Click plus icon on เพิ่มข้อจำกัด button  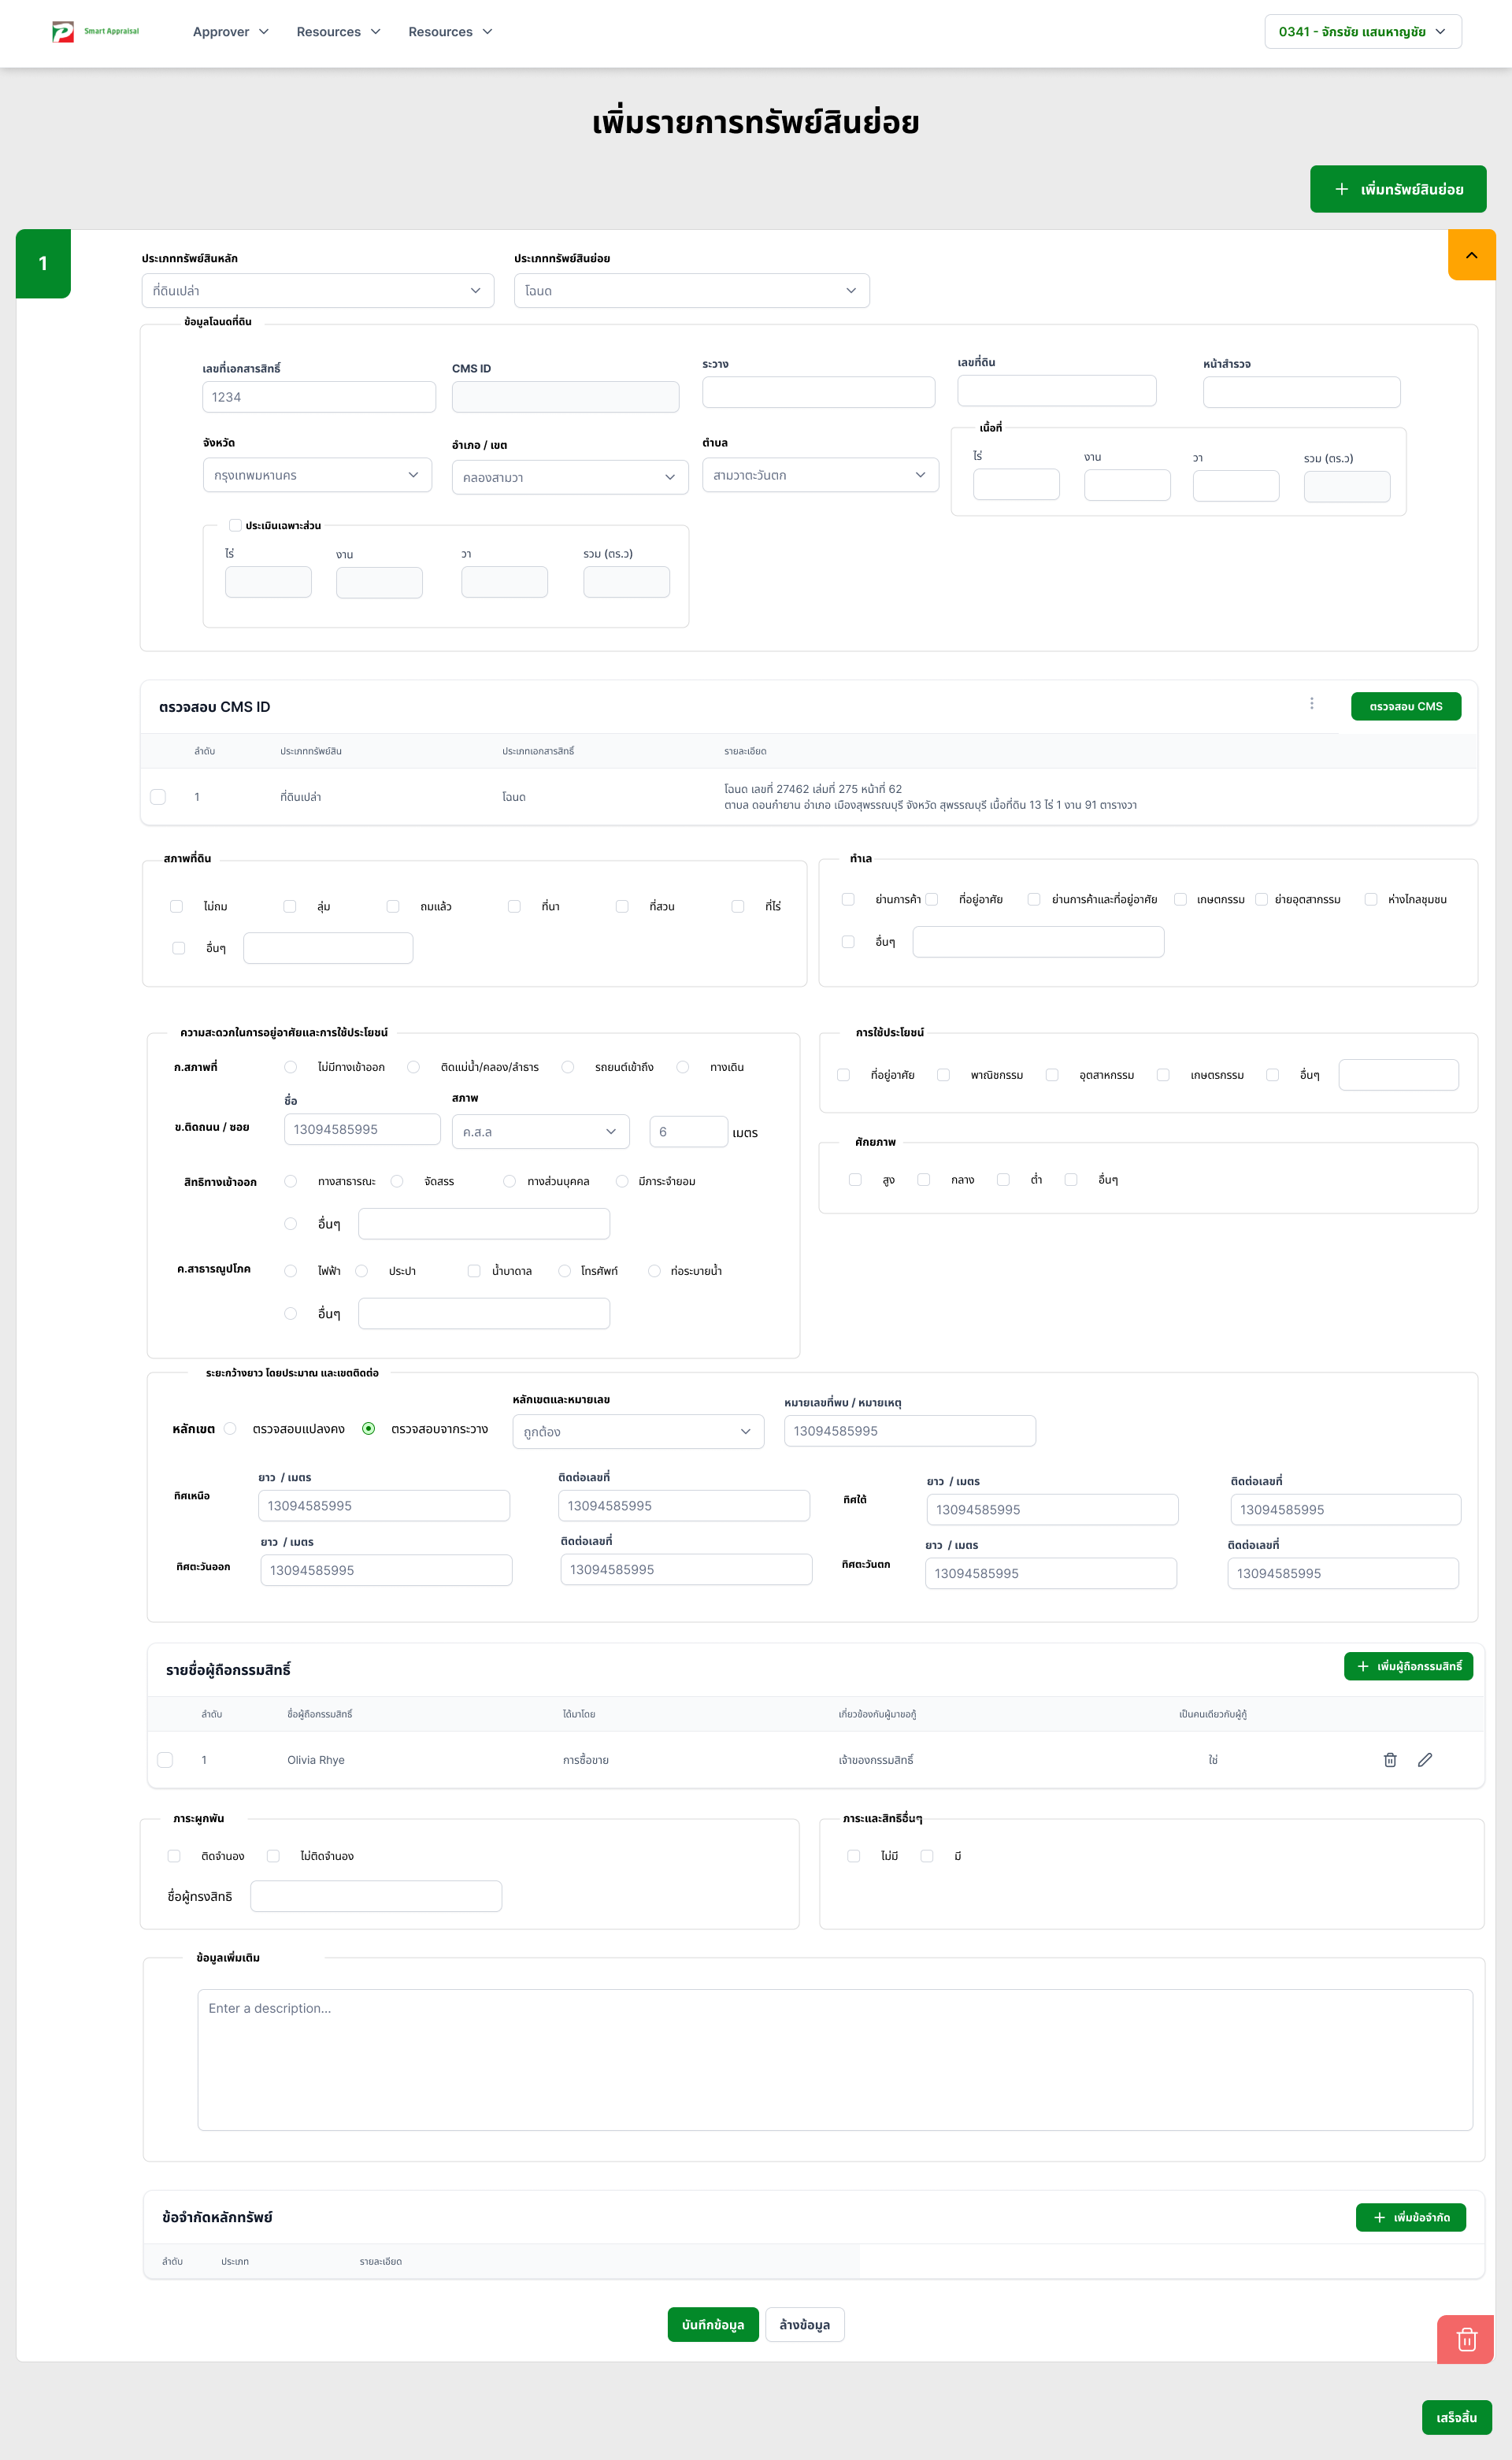point(1379,2217)
